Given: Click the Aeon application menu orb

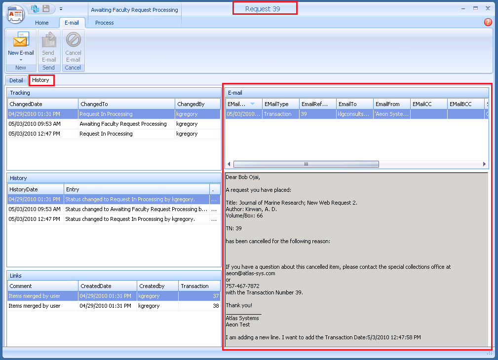Looking at the screenshot, I should coord(15,13).
